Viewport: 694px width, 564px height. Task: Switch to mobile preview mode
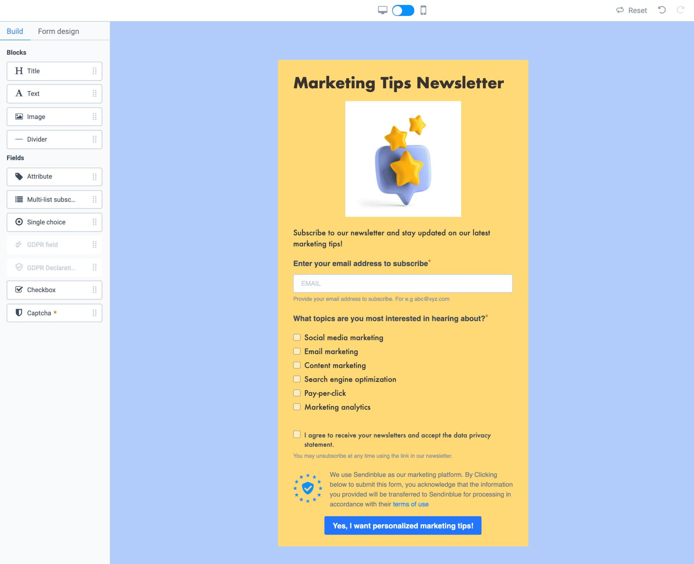point(424,10)
